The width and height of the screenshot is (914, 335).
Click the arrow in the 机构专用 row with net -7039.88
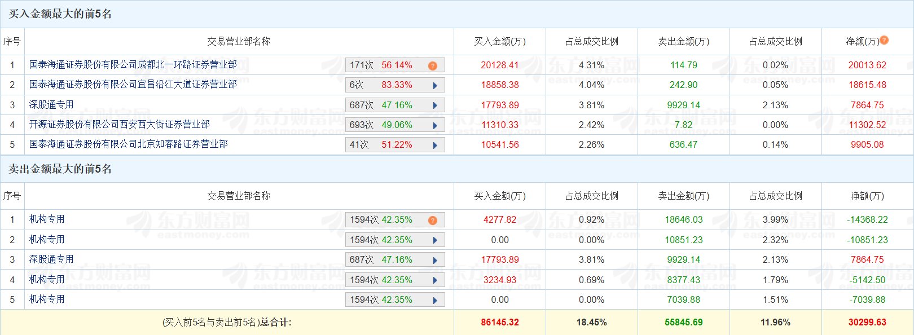point(435,300)
